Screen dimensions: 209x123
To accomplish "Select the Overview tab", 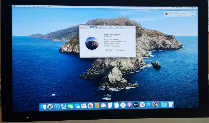I will point(93,27).
